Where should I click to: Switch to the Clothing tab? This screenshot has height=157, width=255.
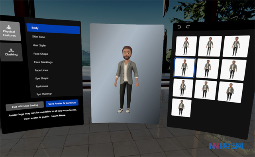click(11, 52)
